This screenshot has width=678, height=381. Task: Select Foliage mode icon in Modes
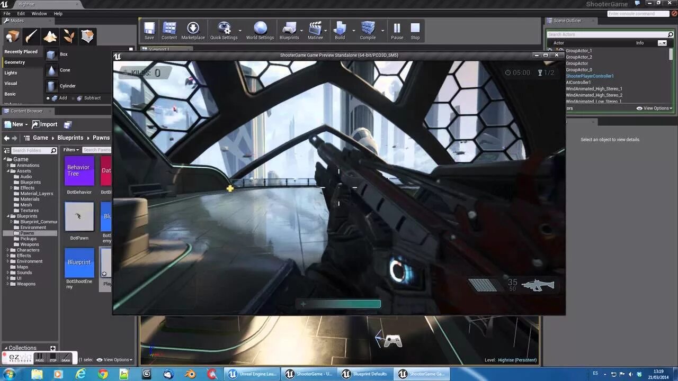coord(69,36)
